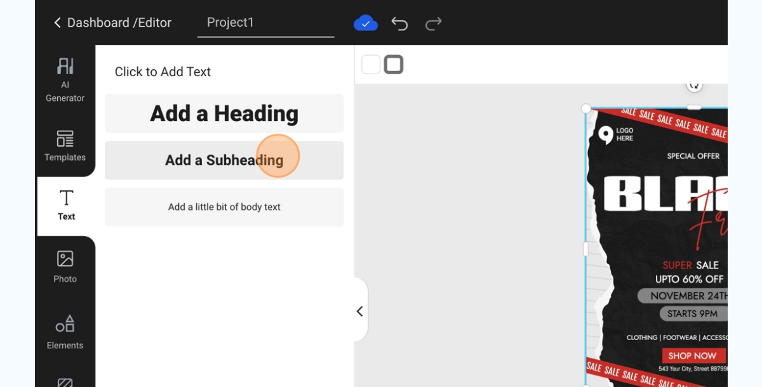Open the white fill color swatch
Viewport: 762px width, 387px height.
coord(371,65)
